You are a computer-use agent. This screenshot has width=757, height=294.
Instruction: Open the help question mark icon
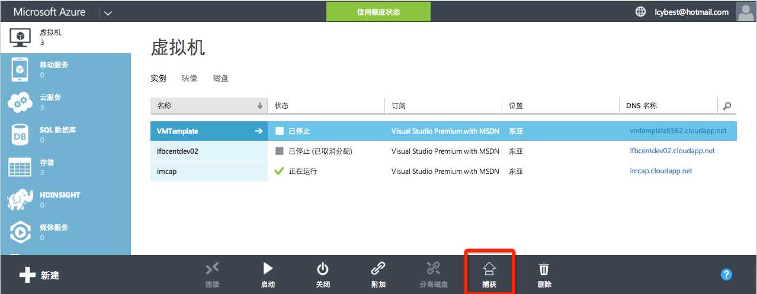pos(727,274)
